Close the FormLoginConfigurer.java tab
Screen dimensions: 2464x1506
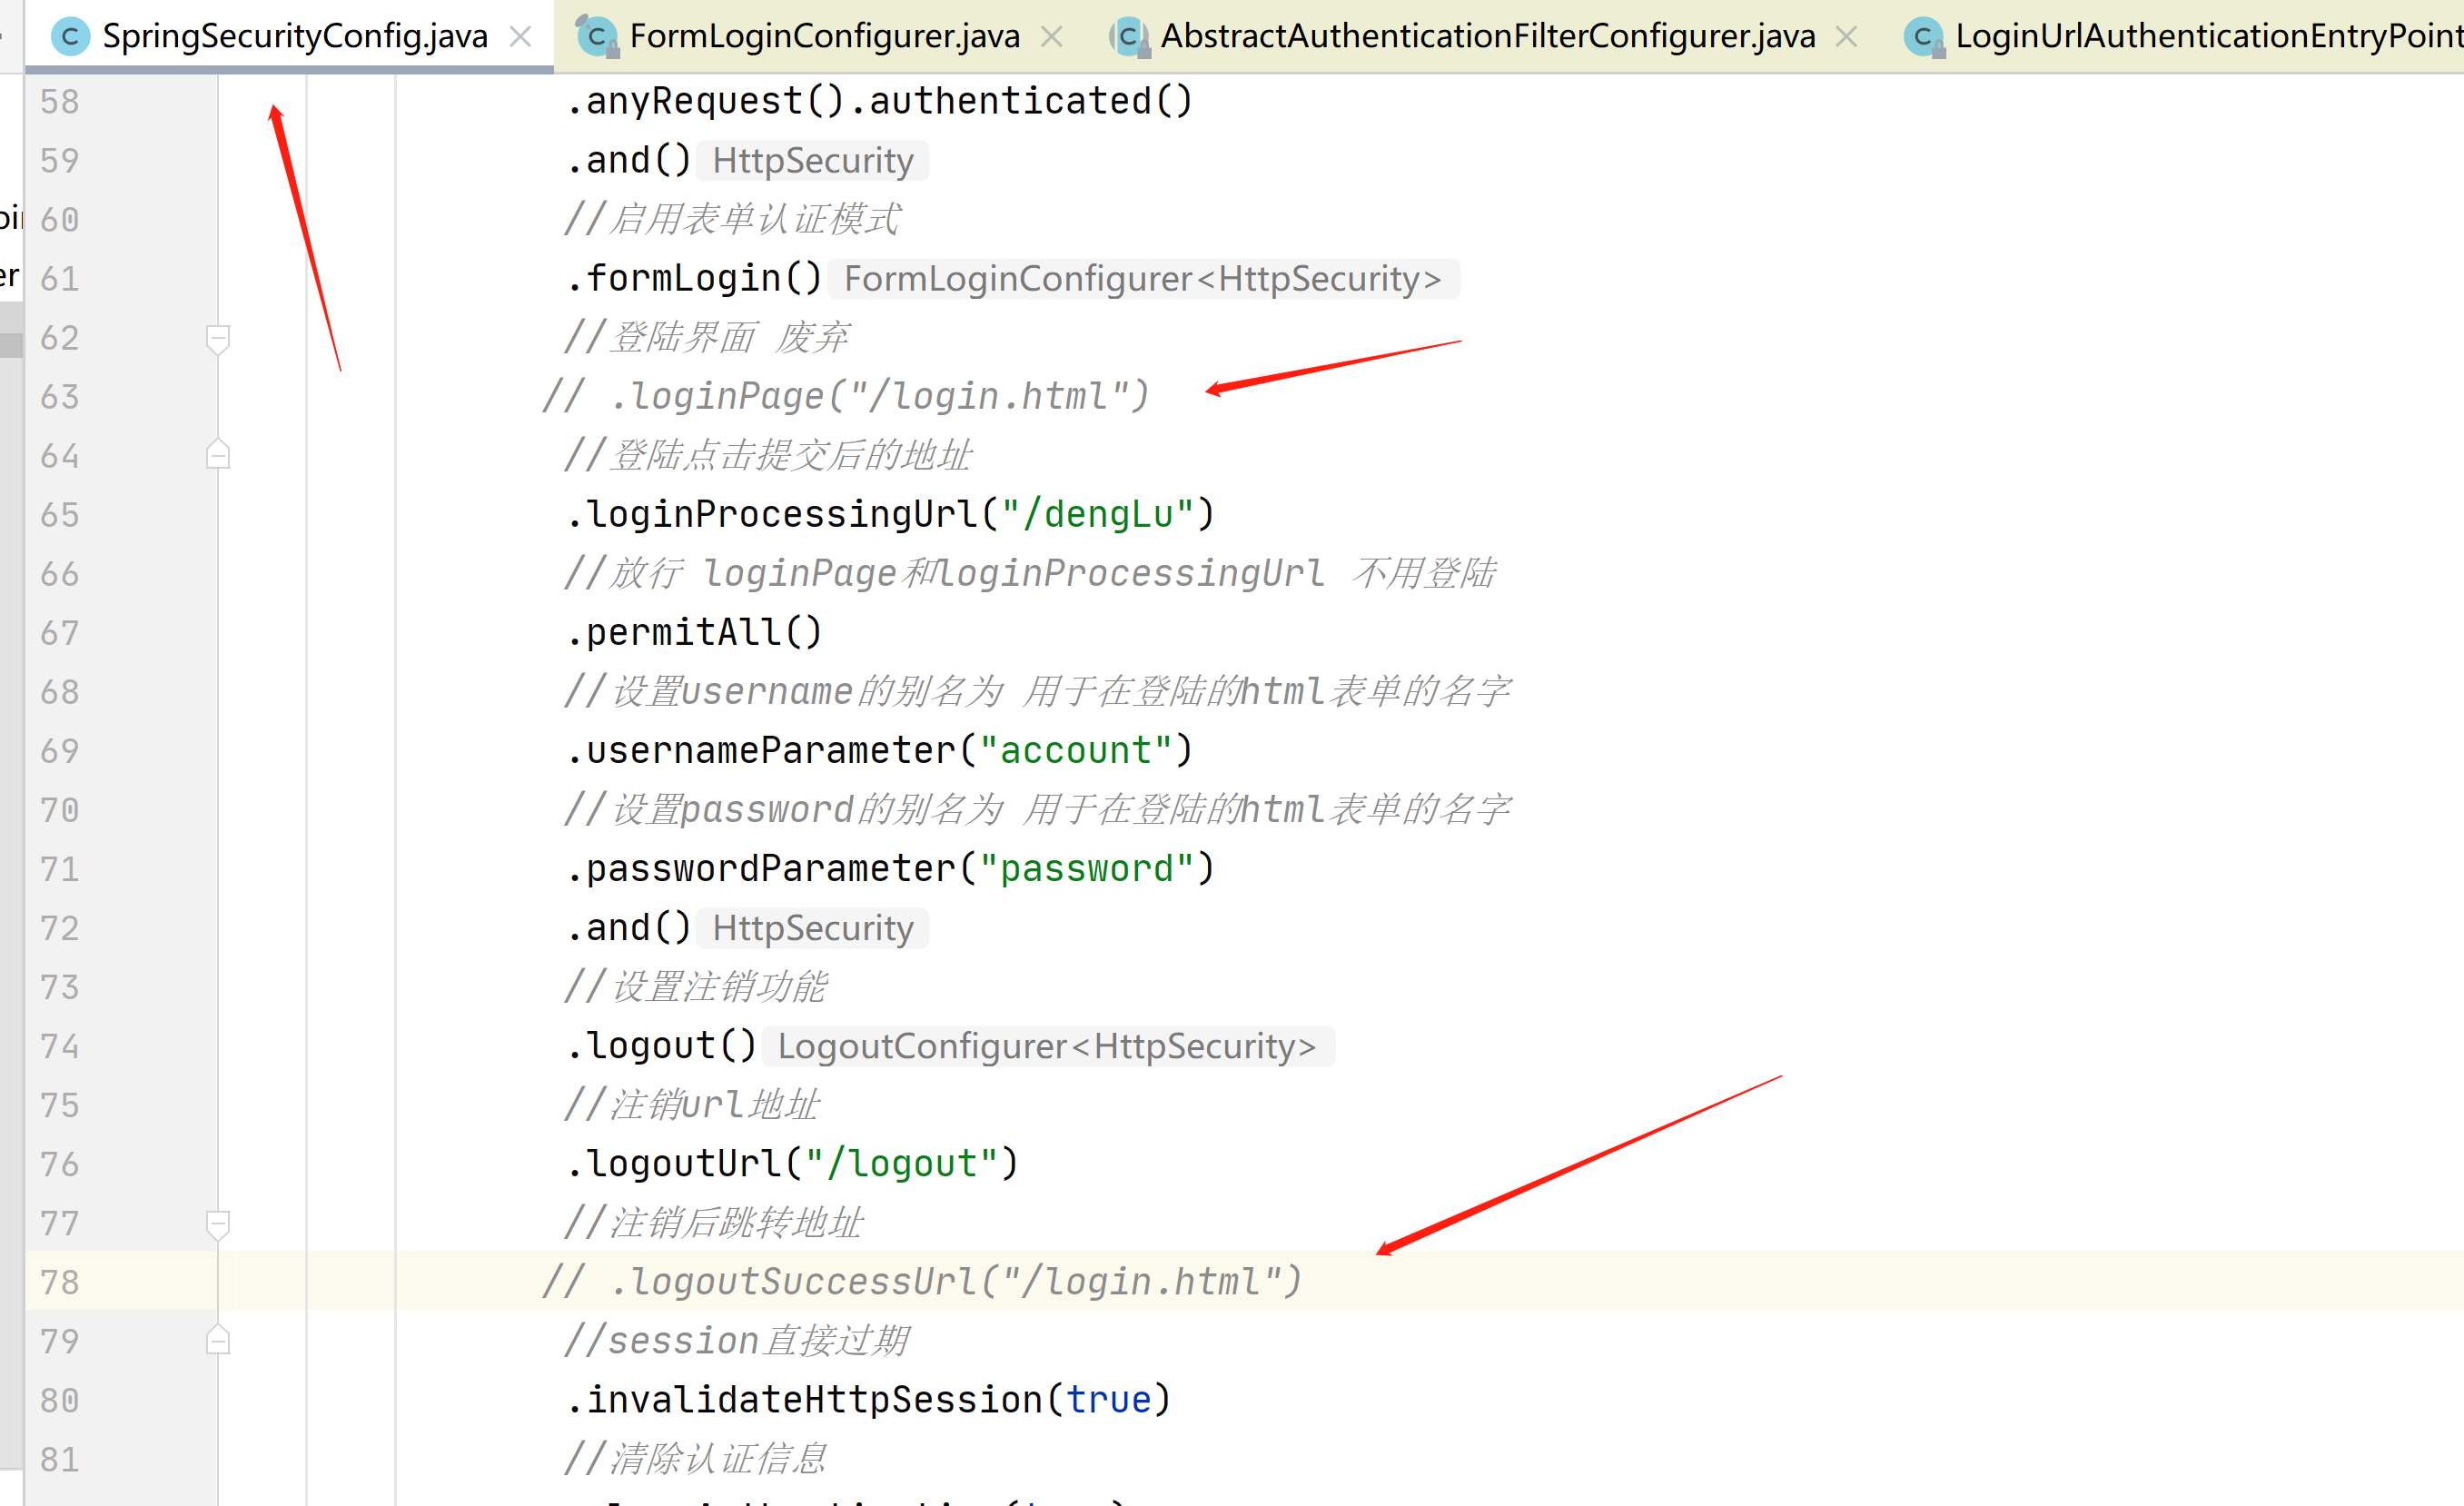(x=1051, y=37)
